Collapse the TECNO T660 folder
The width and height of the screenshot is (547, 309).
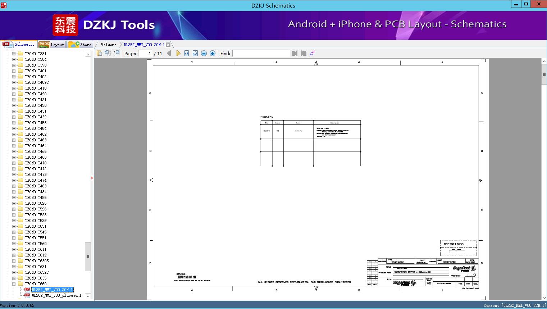(x=14, y=284)
